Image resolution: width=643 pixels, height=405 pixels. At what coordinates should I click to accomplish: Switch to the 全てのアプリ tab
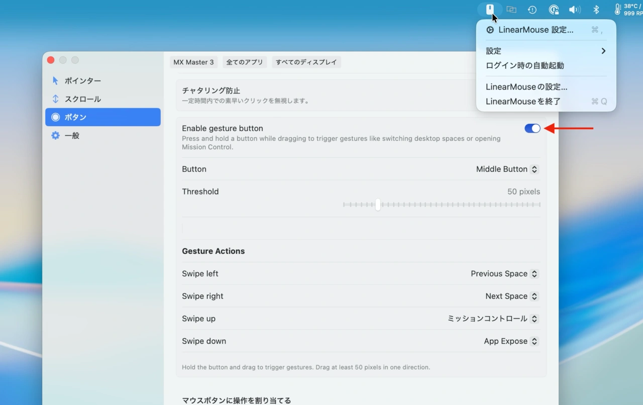coord(245,62)
